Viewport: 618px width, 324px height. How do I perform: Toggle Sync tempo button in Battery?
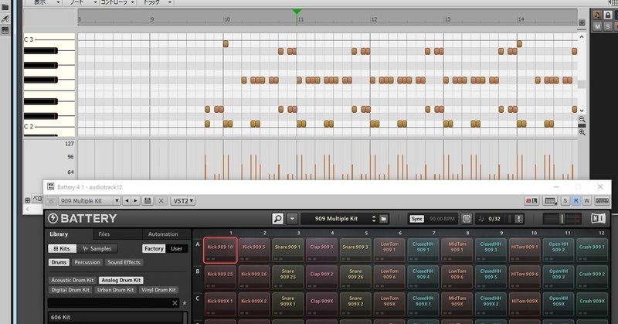[416, 219]
